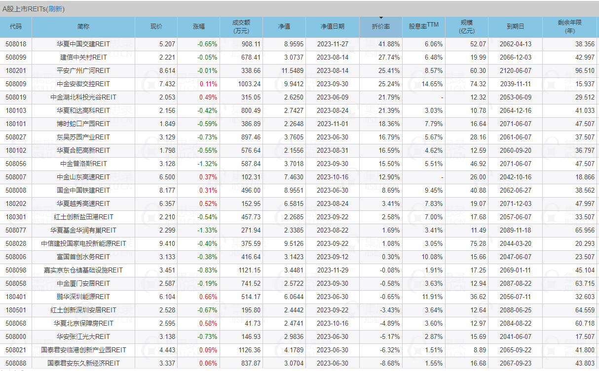Select 中金安徽交控REIT name cell

(x=83, y=84)
